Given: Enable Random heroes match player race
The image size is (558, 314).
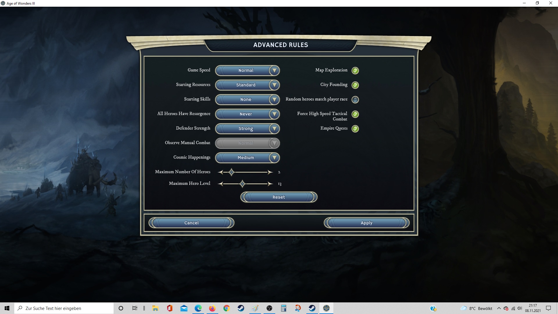Looking at the screenshot, I should 355,99.
